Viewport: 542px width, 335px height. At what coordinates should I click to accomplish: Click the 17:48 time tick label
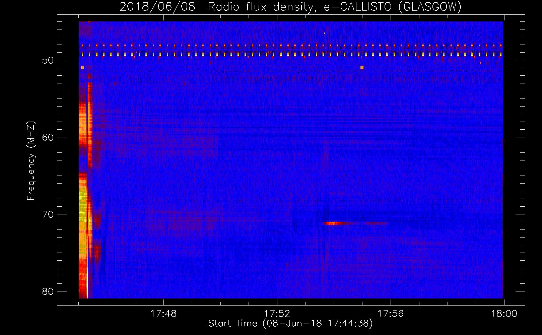tap(163, 314)
